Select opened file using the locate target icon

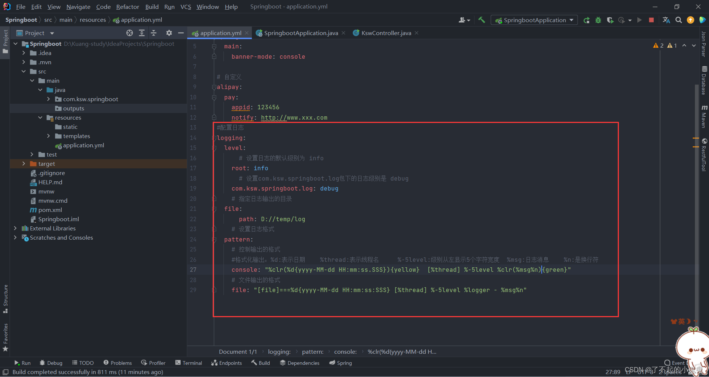tap(130, 33)
